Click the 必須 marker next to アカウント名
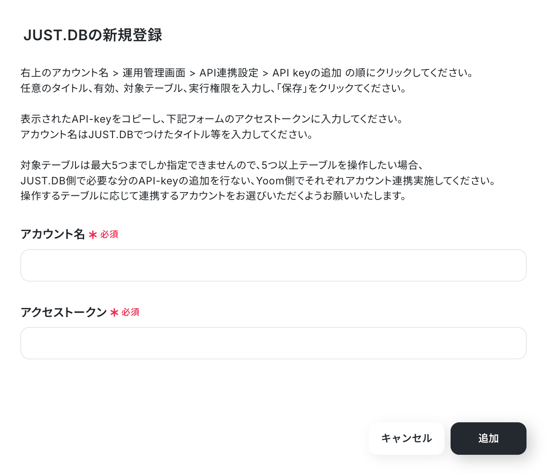This screenshot has width=548, height=474. pos(109,235)
